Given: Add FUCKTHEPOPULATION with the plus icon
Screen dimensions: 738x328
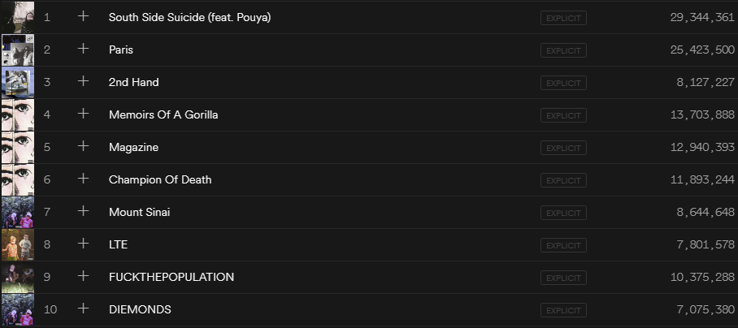Looking at the screenshot, I should 83,276.
